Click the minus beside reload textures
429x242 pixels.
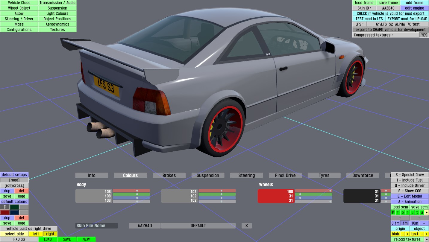click(x=427, y=239)
